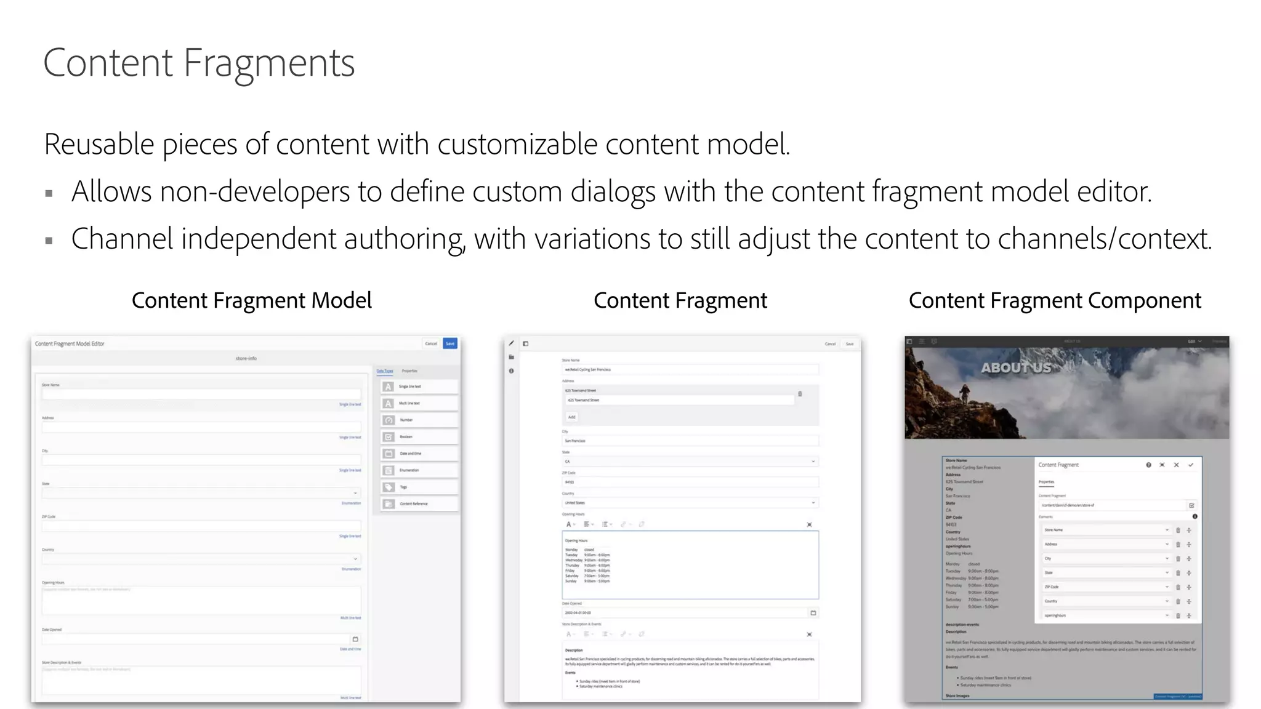Open calendar picker for Date Opened in model editor
Viewport: 1261px width, 709px height.
(x=355, y=639)
